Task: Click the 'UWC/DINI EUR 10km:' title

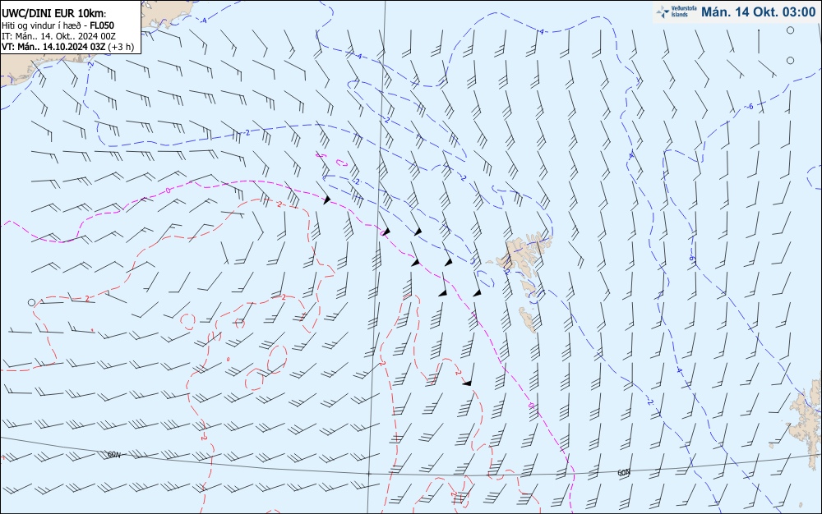Action: coord(54,14)
